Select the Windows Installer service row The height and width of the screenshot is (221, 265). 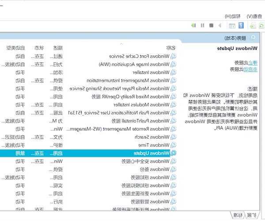[x=150, y=72]
